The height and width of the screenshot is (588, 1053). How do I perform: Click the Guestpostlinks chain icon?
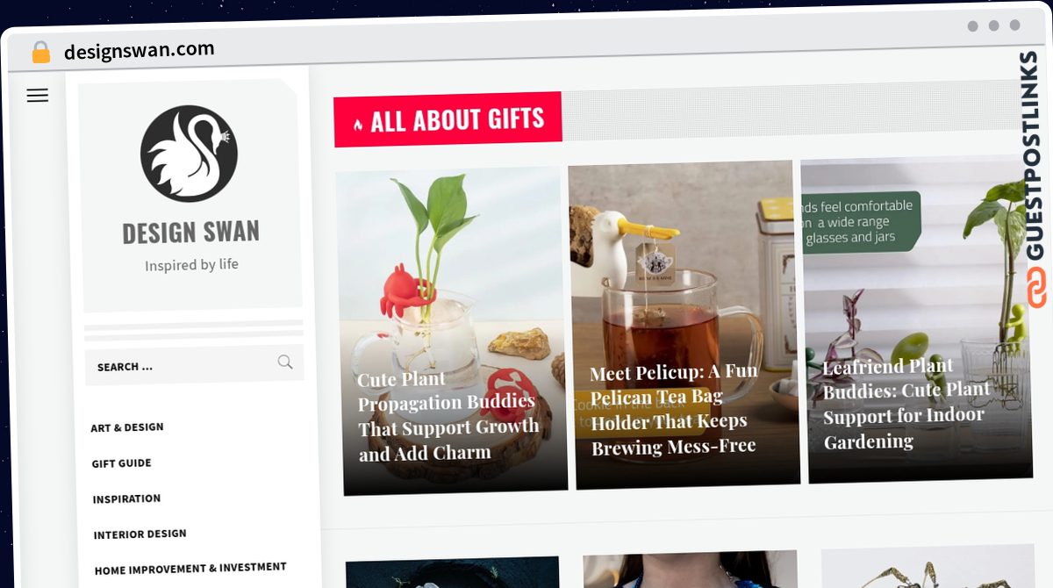pyautogui.click(x=1037, y=289)
